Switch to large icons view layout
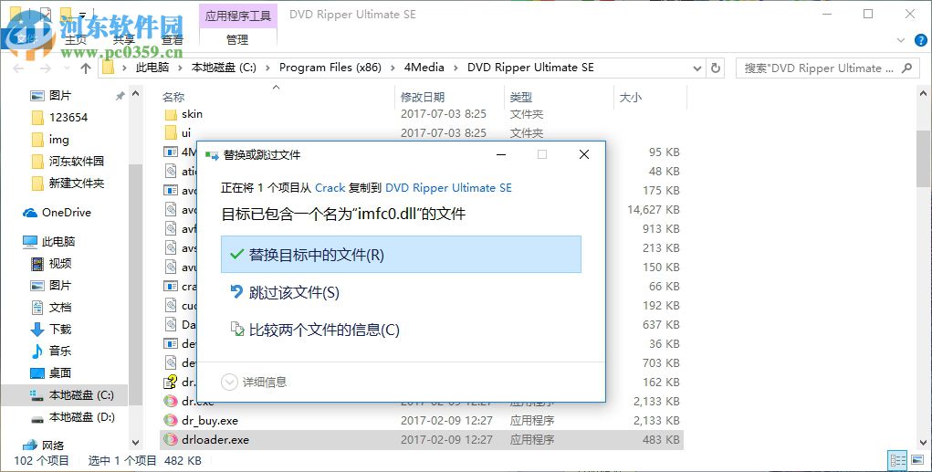 tap(916, 460)
